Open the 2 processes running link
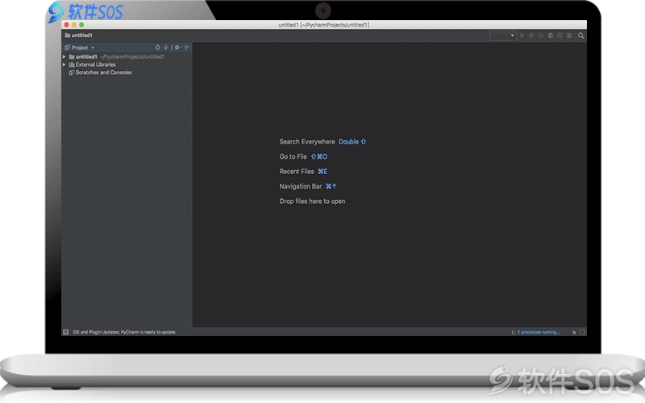Viewport: 645px width, 403px height. click(539, 332)
